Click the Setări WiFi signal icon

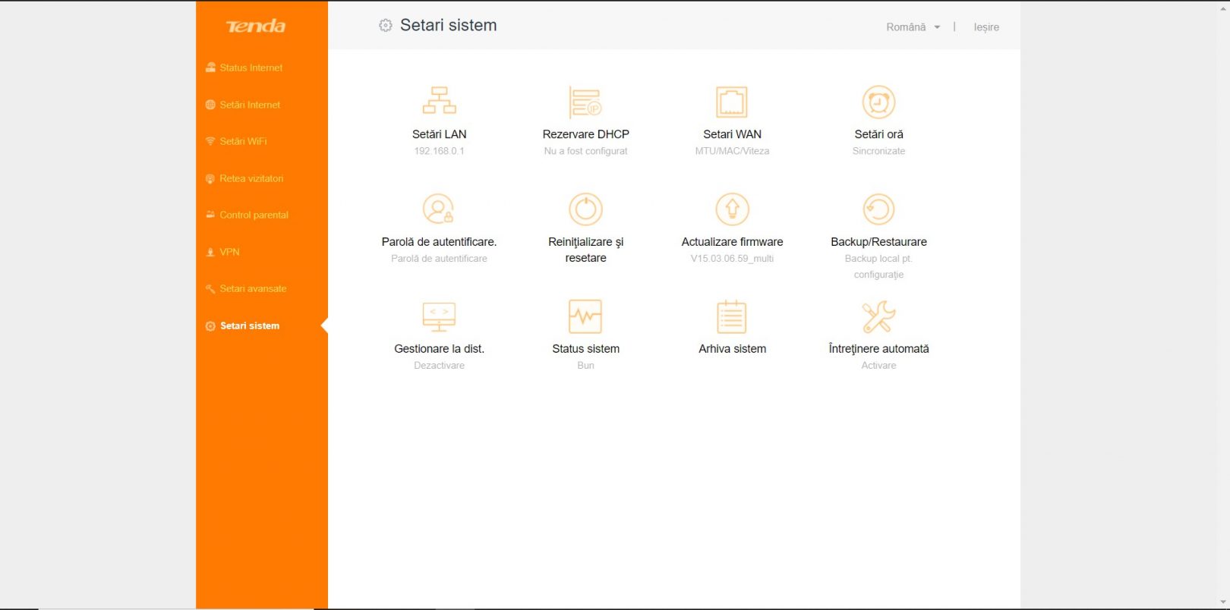point(210,141)
